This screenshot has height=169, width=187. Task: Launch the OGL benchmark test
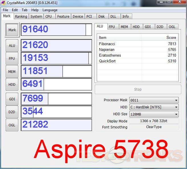12,125
